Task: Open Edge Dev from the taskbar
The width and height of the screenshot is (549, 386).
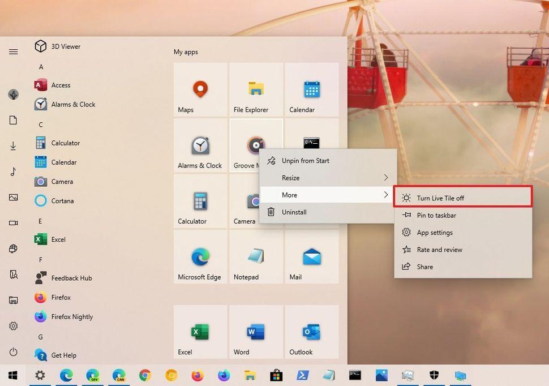Action: tap(92, 375)
